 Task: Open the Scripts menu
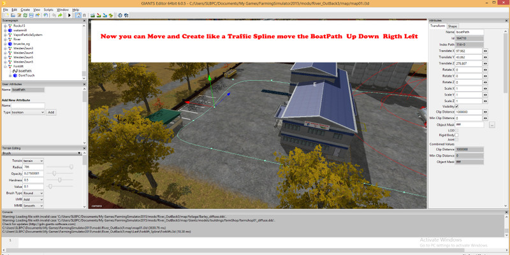(48, 10)
